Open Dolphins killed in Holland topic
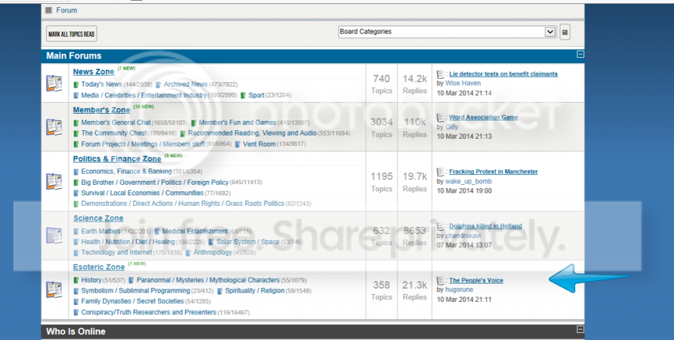The height and width of the screenshot is (340, 674). [x=485, y=226]
